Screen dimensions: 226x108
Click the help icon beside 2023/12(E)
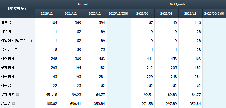click(x=127, y=13)
